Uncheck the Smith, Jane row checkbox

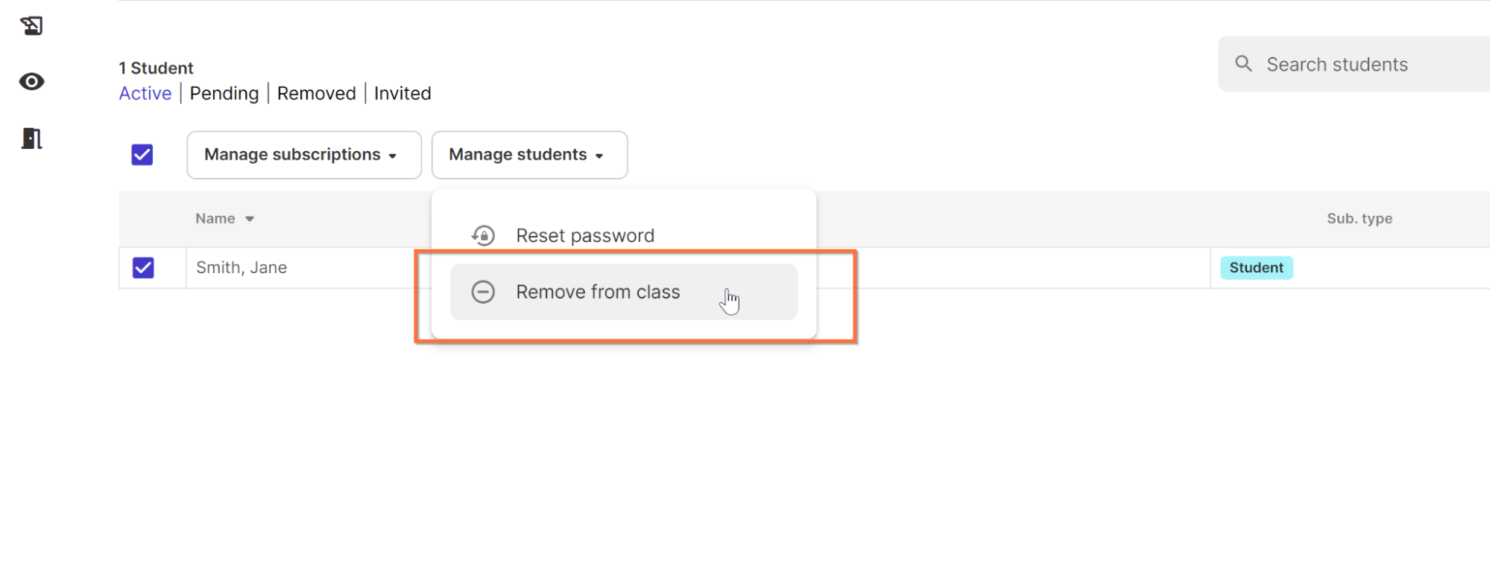pos(143,267)
